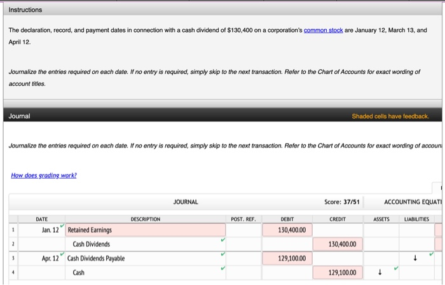Click the JOURNAL table title
Screen dimensions: 445x285
[x=186, y=202]
